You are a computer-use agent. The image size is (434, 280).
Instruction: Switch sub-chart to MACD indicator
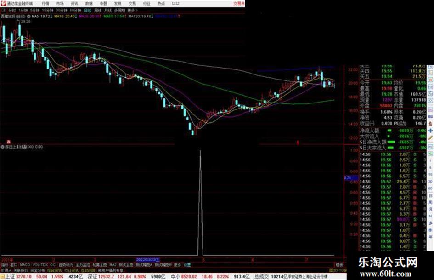[x=25, y=265]
